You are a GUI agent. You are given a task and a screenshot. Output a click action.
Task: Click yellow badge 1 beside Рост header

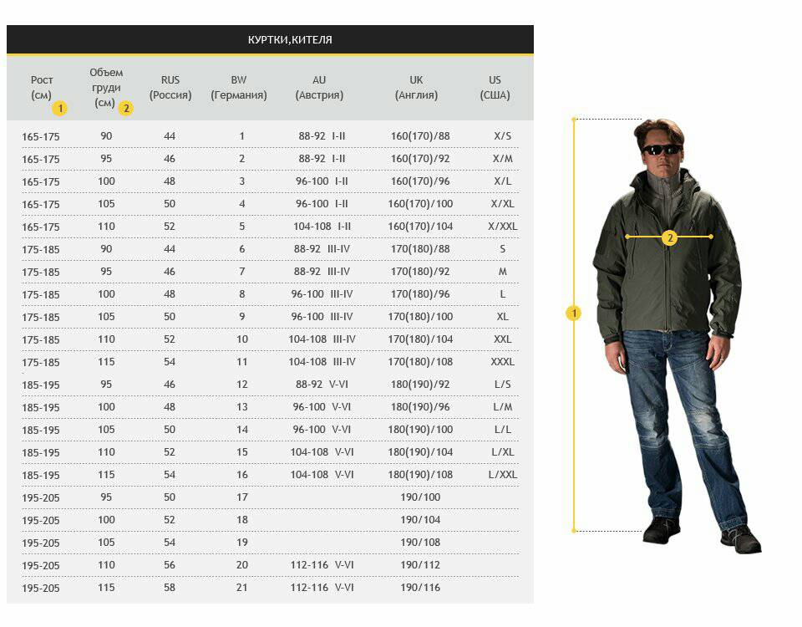[x=60, y=109]
